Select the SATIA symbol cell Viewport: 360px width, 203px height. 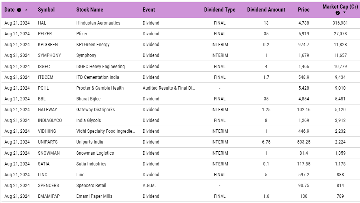(44, 164)
